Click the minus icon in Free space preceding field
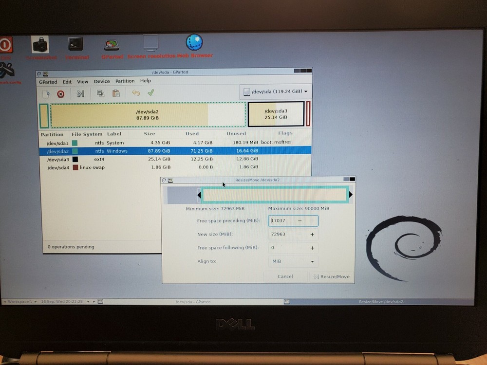This screenshot has height=365, width=487. tap(300, 220)
